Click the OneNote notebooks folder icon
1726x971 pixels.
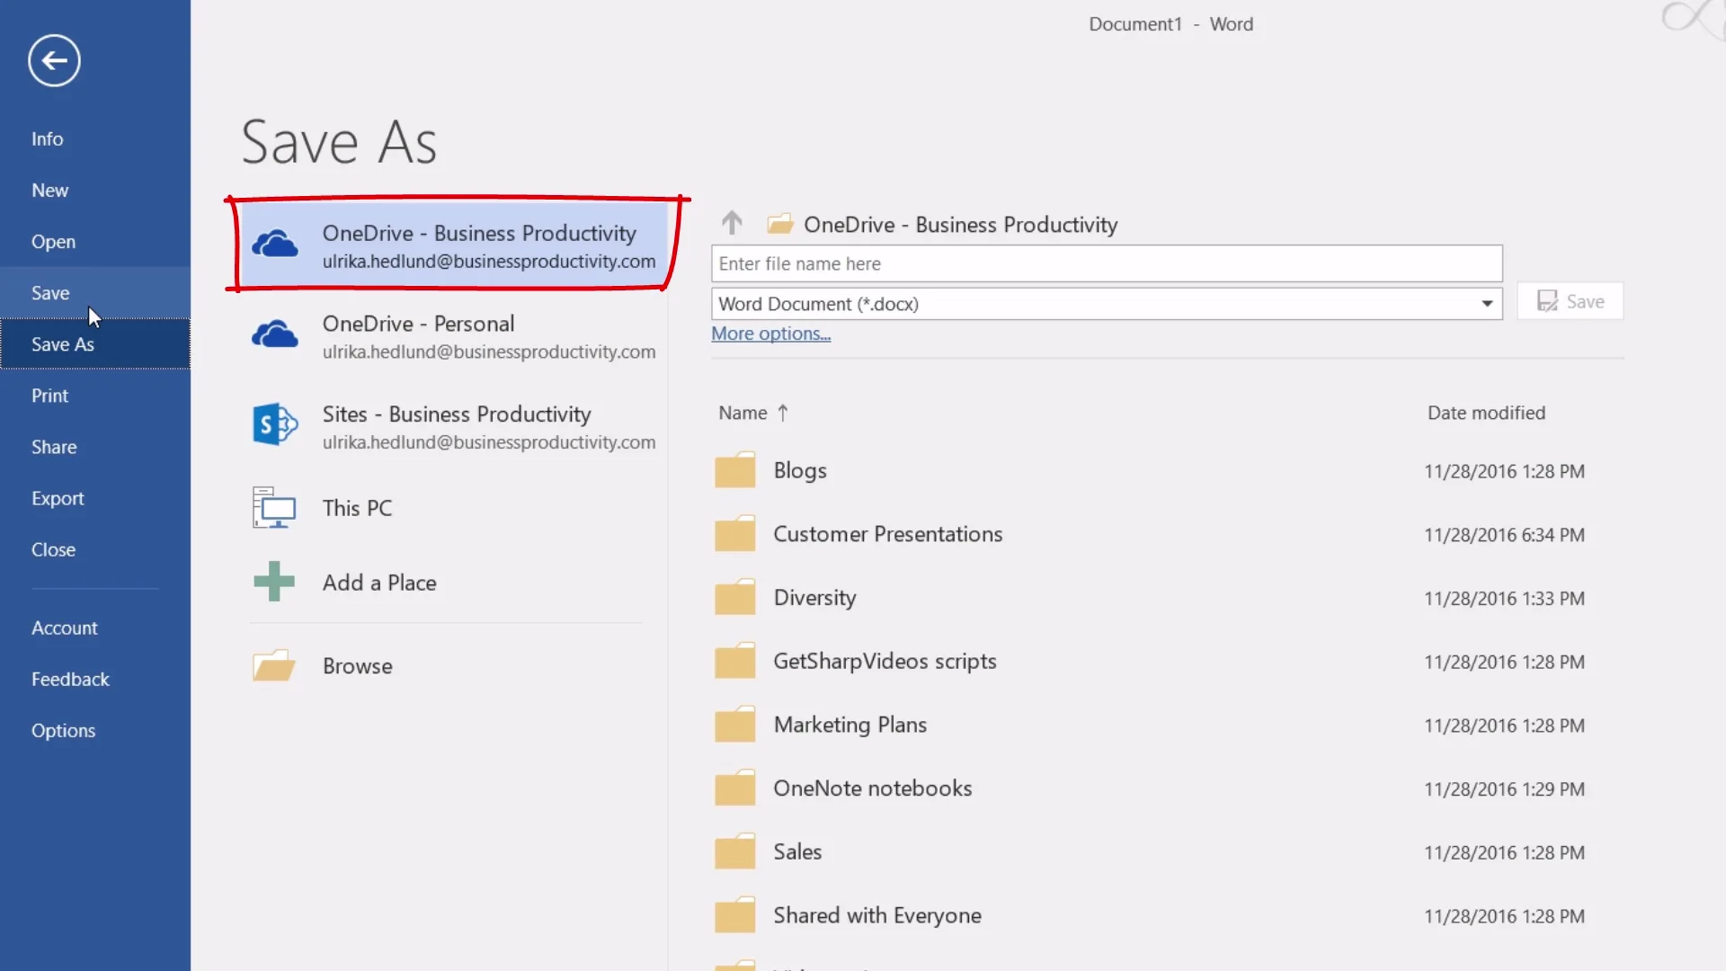point(735,788)
